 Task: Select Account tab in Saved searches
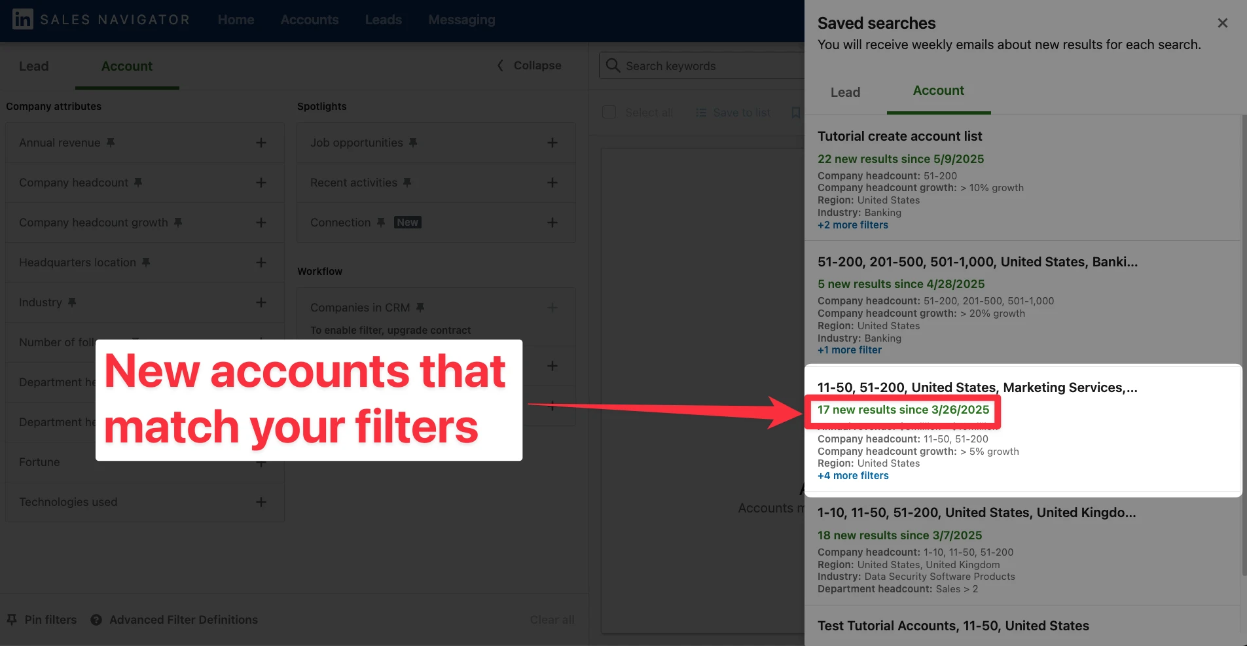(939, 90)
